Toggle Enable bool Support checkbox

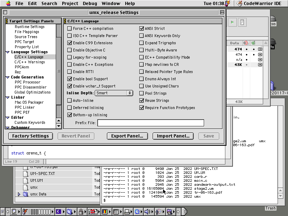(x=69, y=79)
